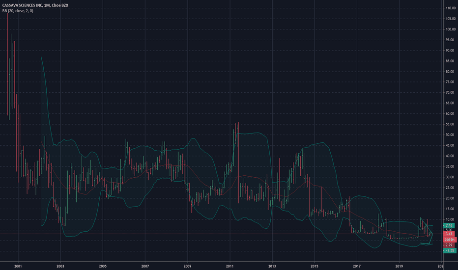This screenshot has width=458, height=270.
Task: Click the 110.00 price axis label
Action: (451, 8)
